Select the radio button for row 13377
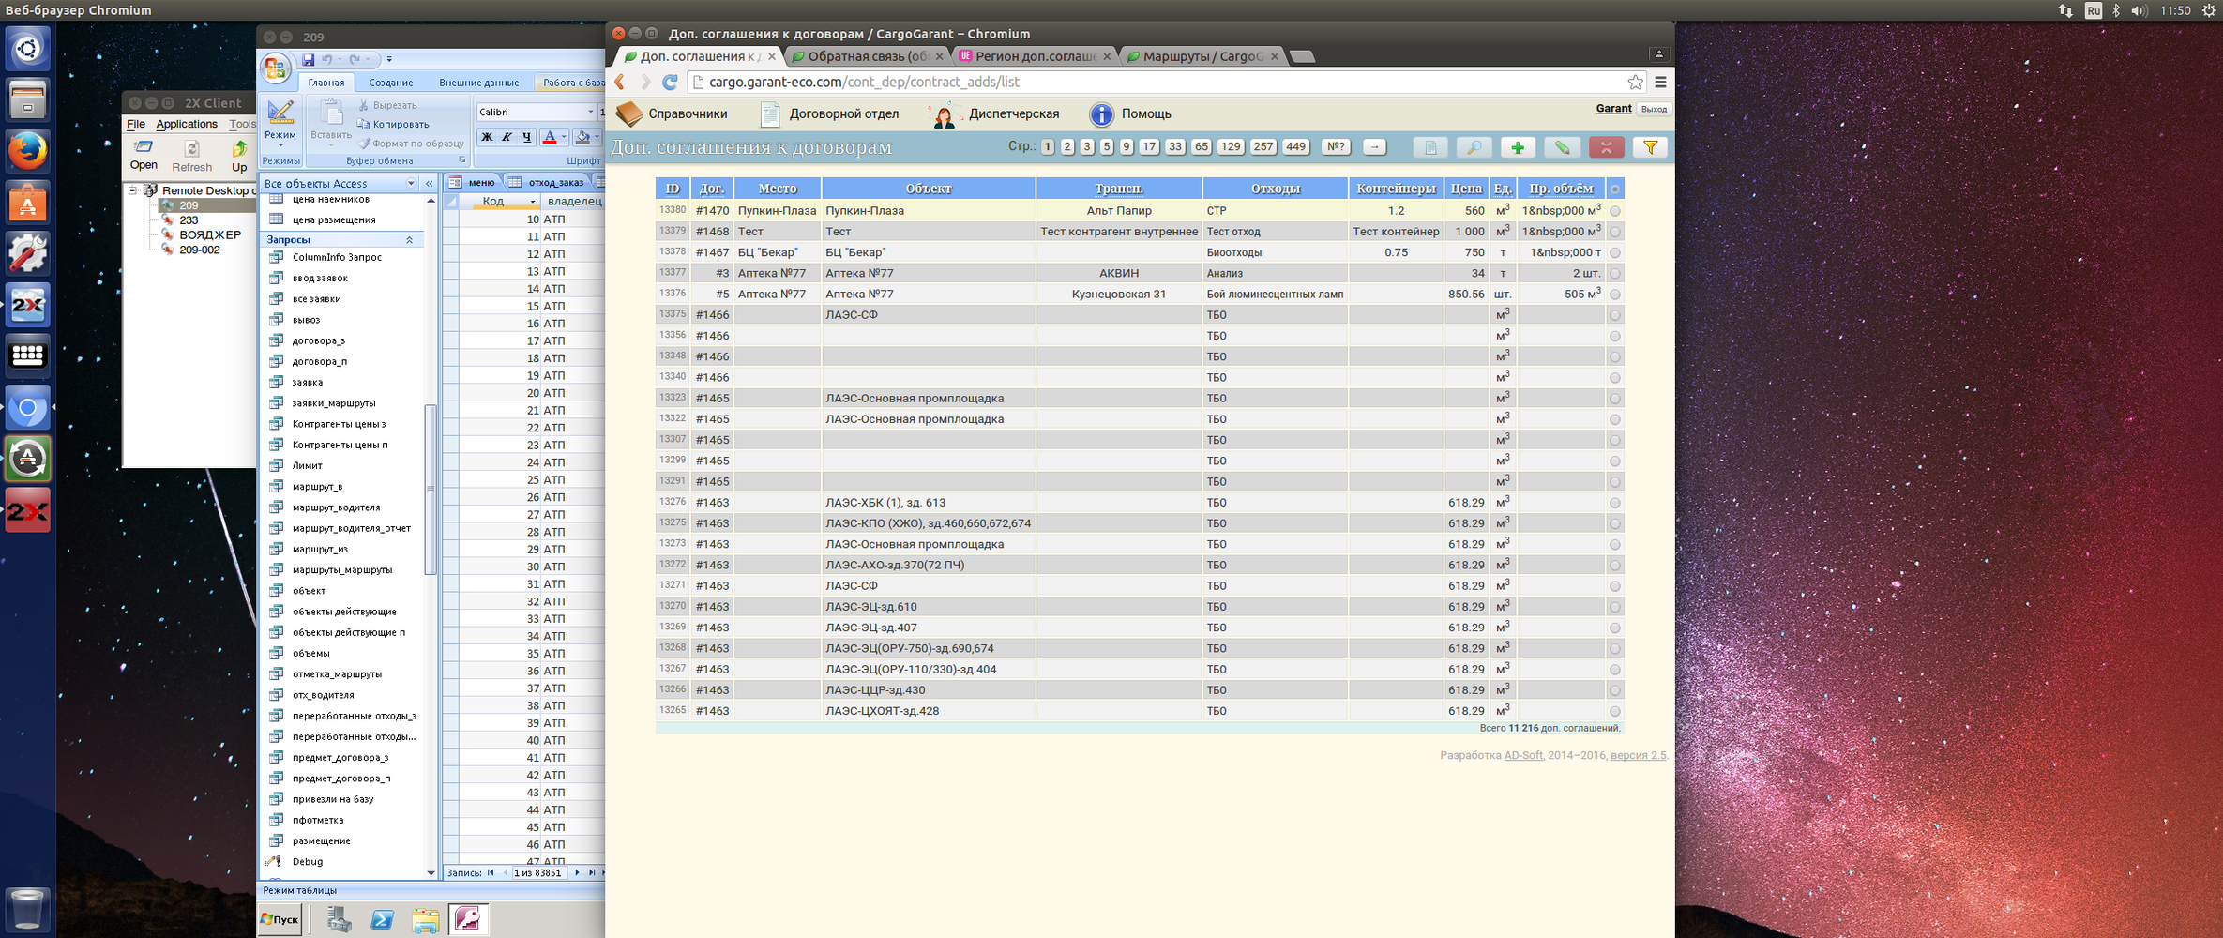This screenshot has height=938, width=2223. pos(1615,274)
